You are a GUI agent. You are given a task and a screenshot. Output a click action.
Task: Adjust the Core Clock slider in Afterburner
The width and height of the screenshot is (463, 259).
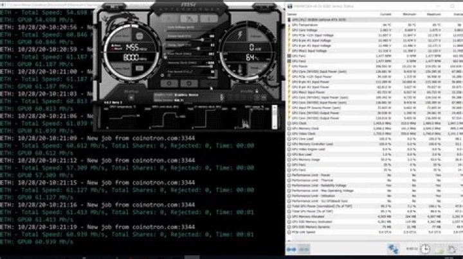coord(188,58)
